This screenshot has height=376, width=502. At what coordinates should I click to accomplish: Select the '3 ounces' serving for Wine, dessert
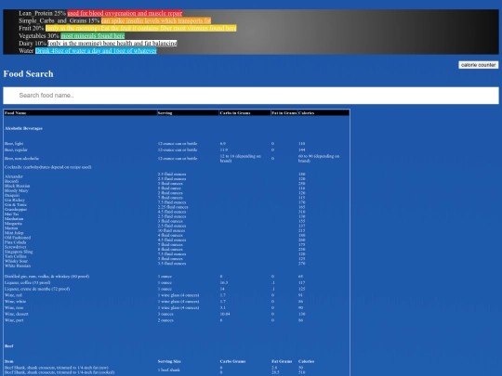click(x=165, y=314)
